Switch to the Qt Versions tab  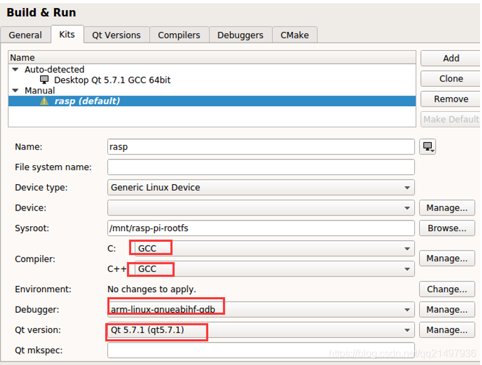(117, 35)
